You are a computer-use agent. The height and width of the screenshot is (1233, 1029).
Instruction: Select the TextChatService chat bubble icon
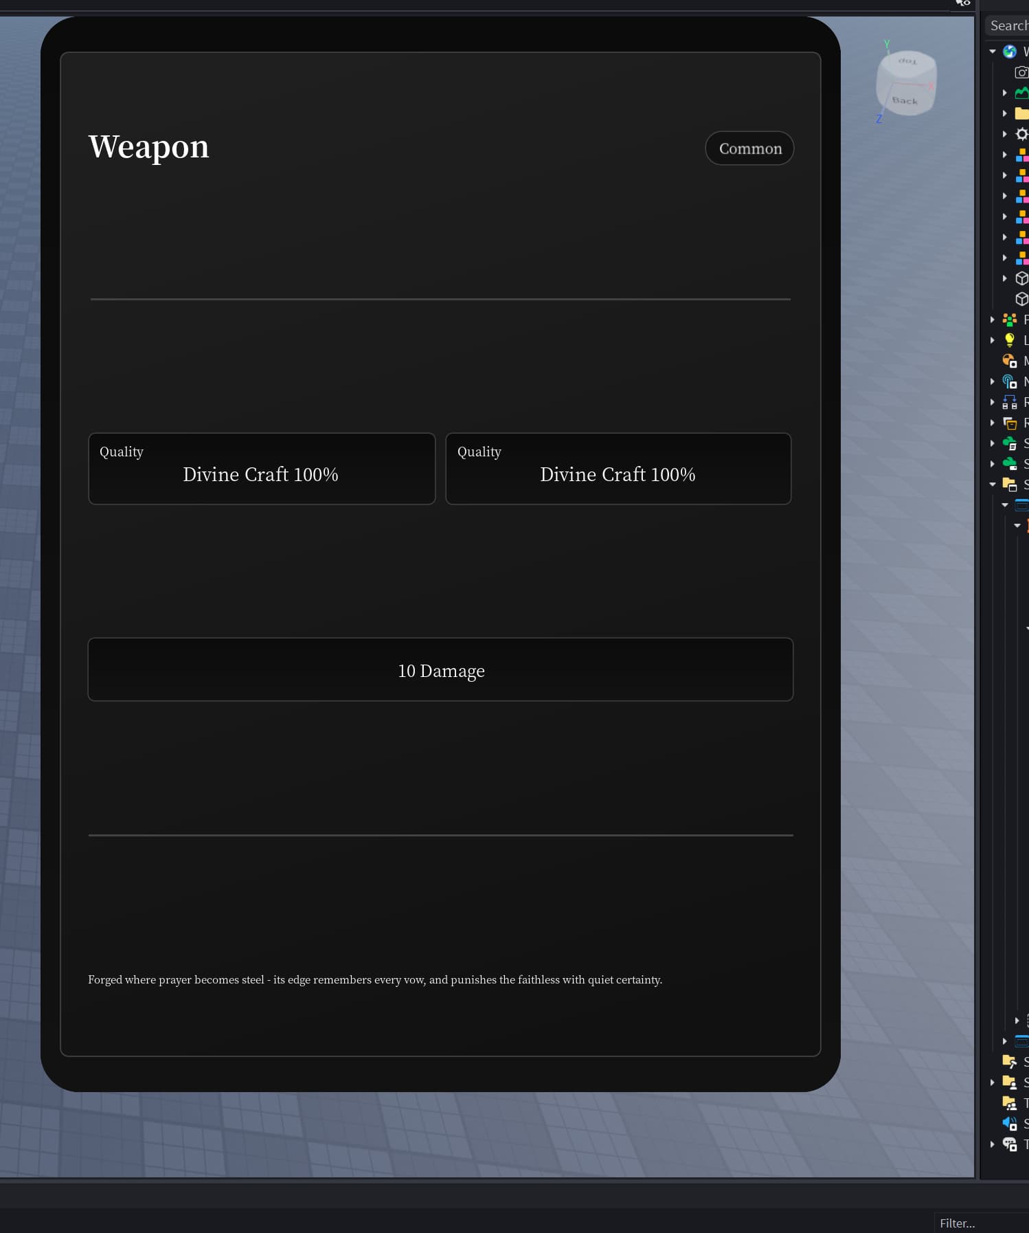1009,1144
